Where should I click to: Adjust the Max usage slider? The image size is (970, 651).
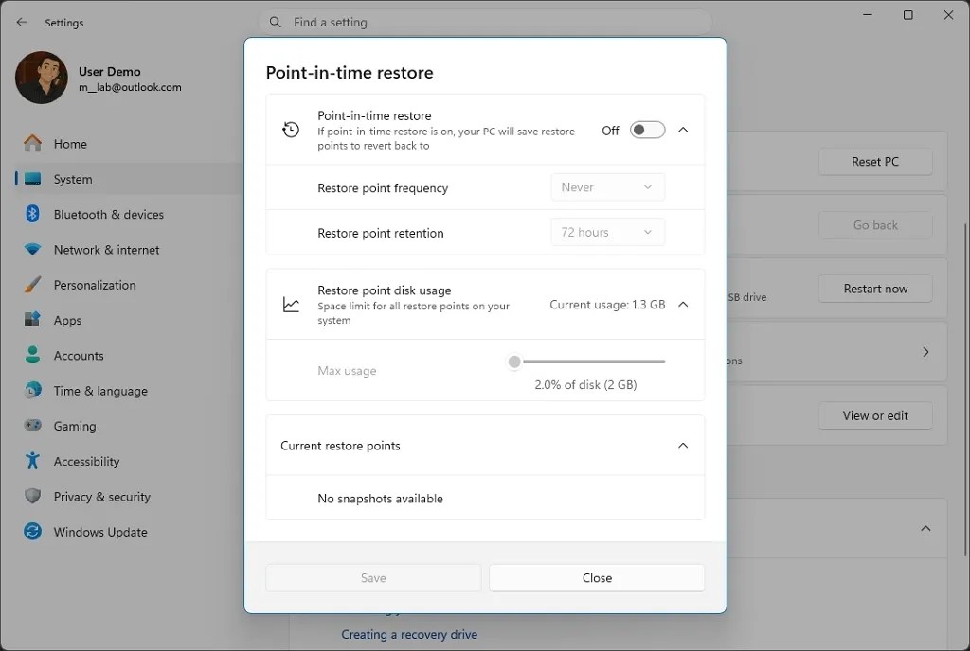tap(514, 361)
